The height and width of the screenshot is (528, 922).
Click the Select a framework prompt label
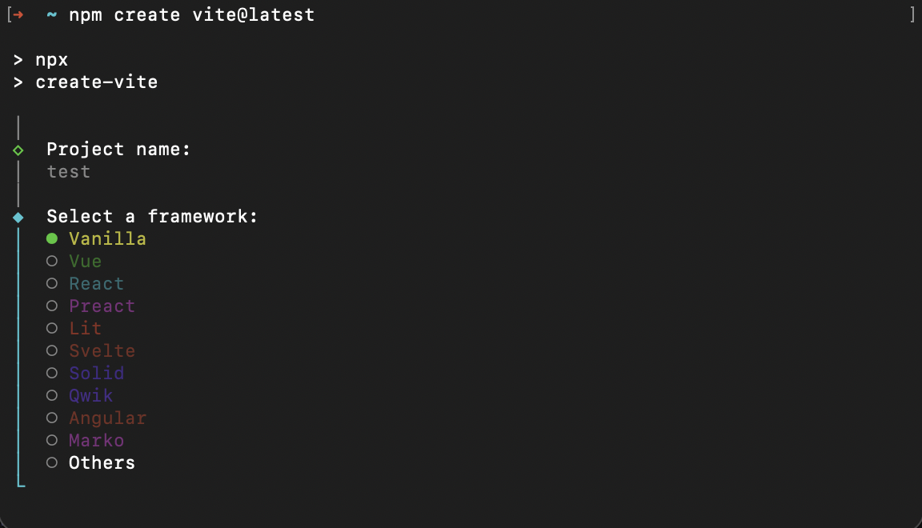(151, 216)
